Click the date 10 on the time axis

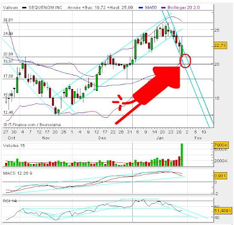pyautogui.click(x=204, y=132)
